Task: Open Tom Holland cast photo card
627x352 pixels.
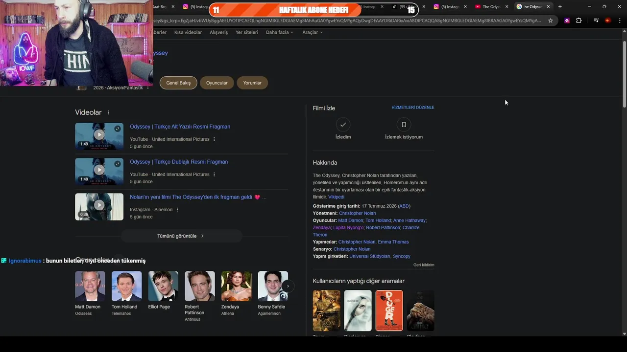Action: pos(126,286)
